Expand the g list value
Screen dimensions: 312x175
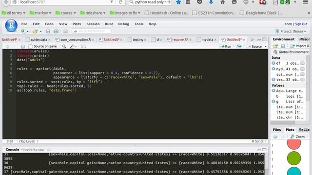273,102
